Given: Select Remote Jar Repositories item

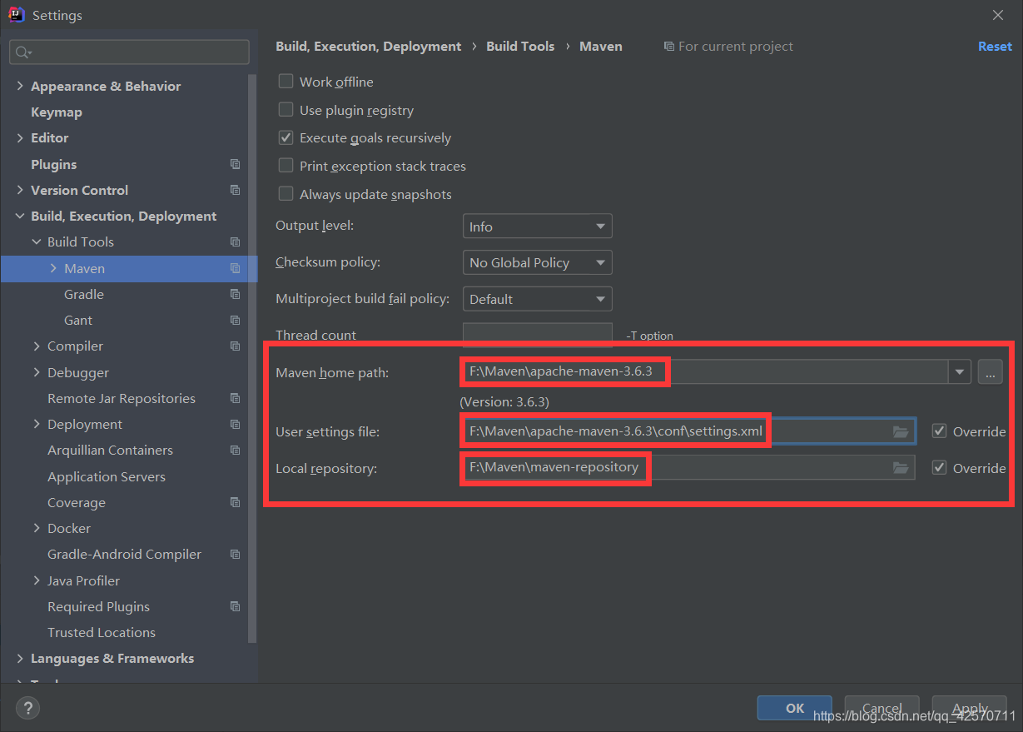Looking at the screenshot, I should pyautogui.click(x=122, y=398).
